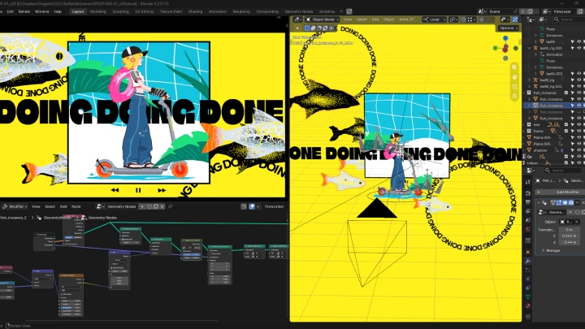This screenshot has width=585, height=329.
Task: Open the Material properties tab
Action: 528,305
